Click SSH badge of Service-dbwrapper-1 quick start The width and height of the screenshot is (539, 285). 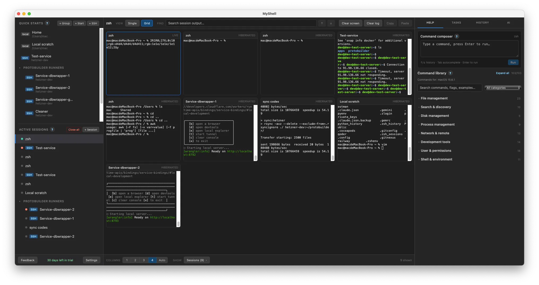coord(29,77)
